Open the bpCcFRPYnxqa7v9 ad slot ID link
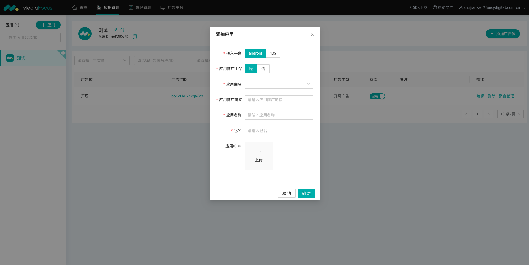The width and height of the screenshot is (529, 265). [x=187, y=96]
